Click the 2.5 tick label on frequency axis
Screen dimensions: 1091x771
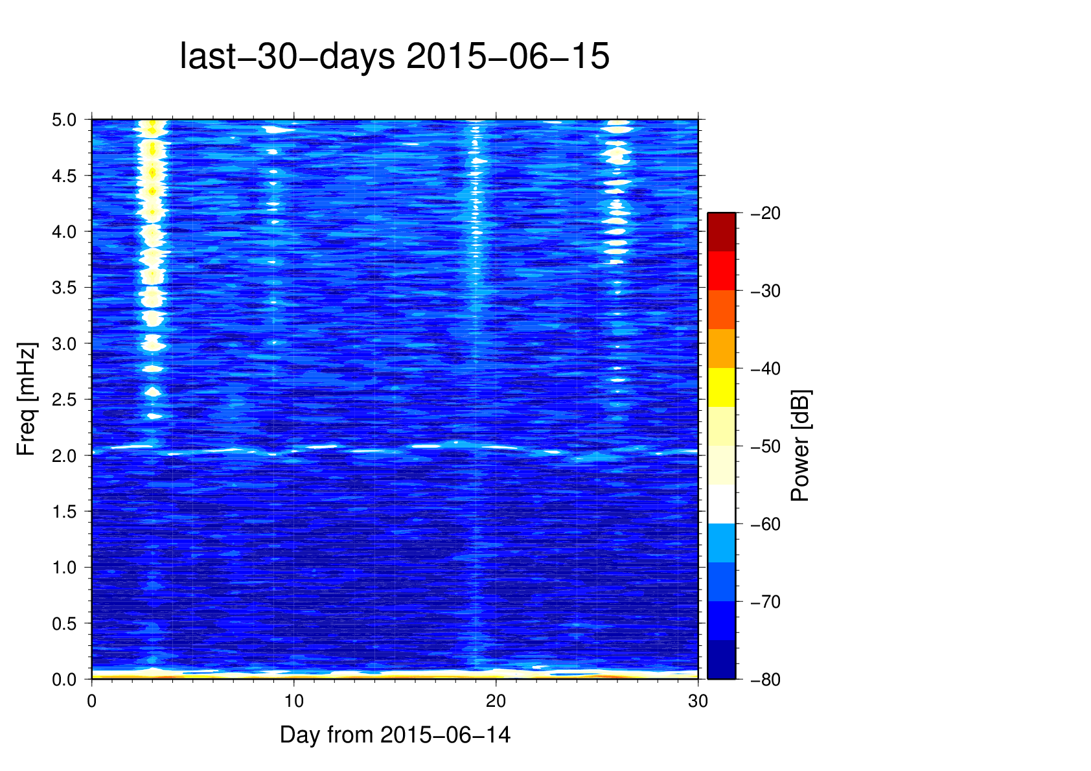[63, 400]
